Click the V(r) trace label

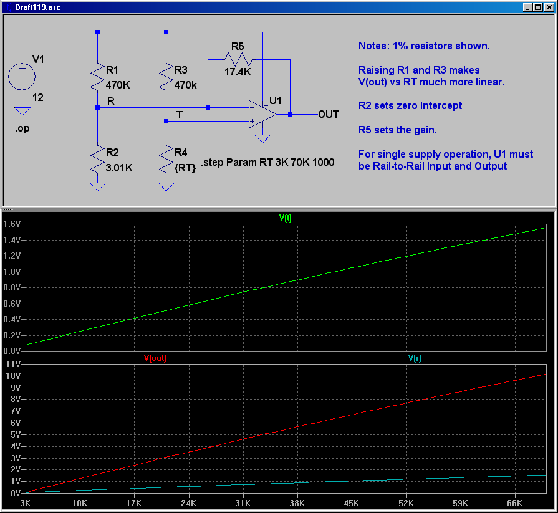pos(415,358)
